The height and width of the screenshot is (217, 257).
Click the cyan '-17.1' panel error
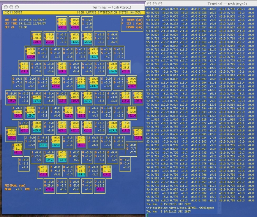tap(37, 101)
